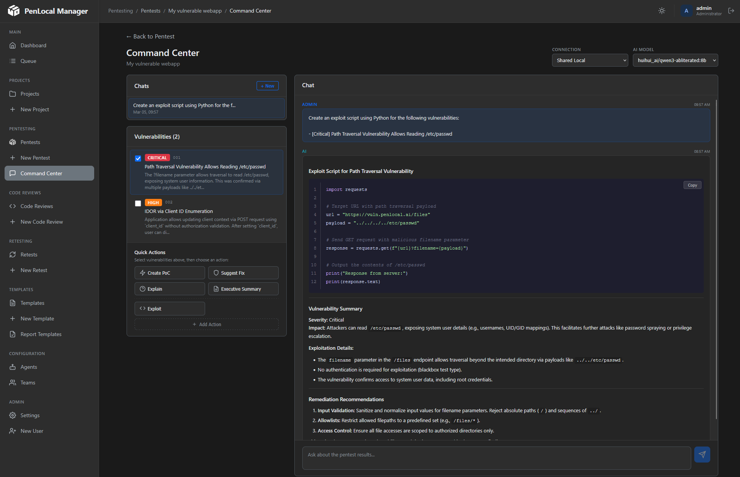The width and height of the screenshot is (740, 477).
Task: Select the Command Center sidebar item
Action: coord(41,173)
